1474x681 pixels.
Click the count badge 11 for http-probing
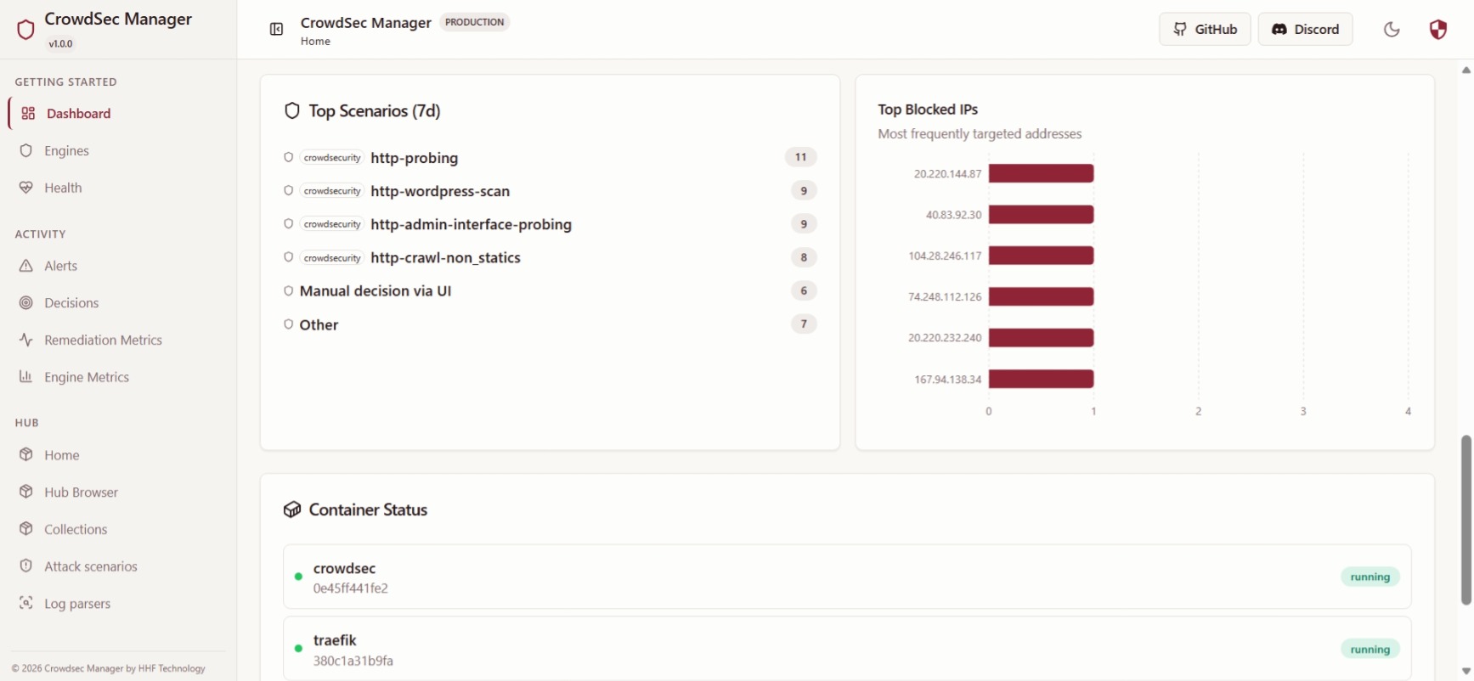coord(800,157)
